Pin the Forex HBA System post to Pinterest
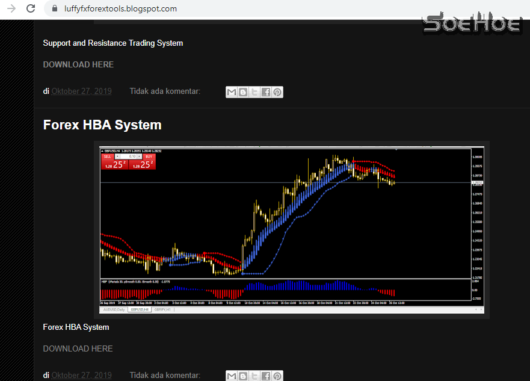The width and height of the screenshot is (530, 381). (x=277, y=376)
